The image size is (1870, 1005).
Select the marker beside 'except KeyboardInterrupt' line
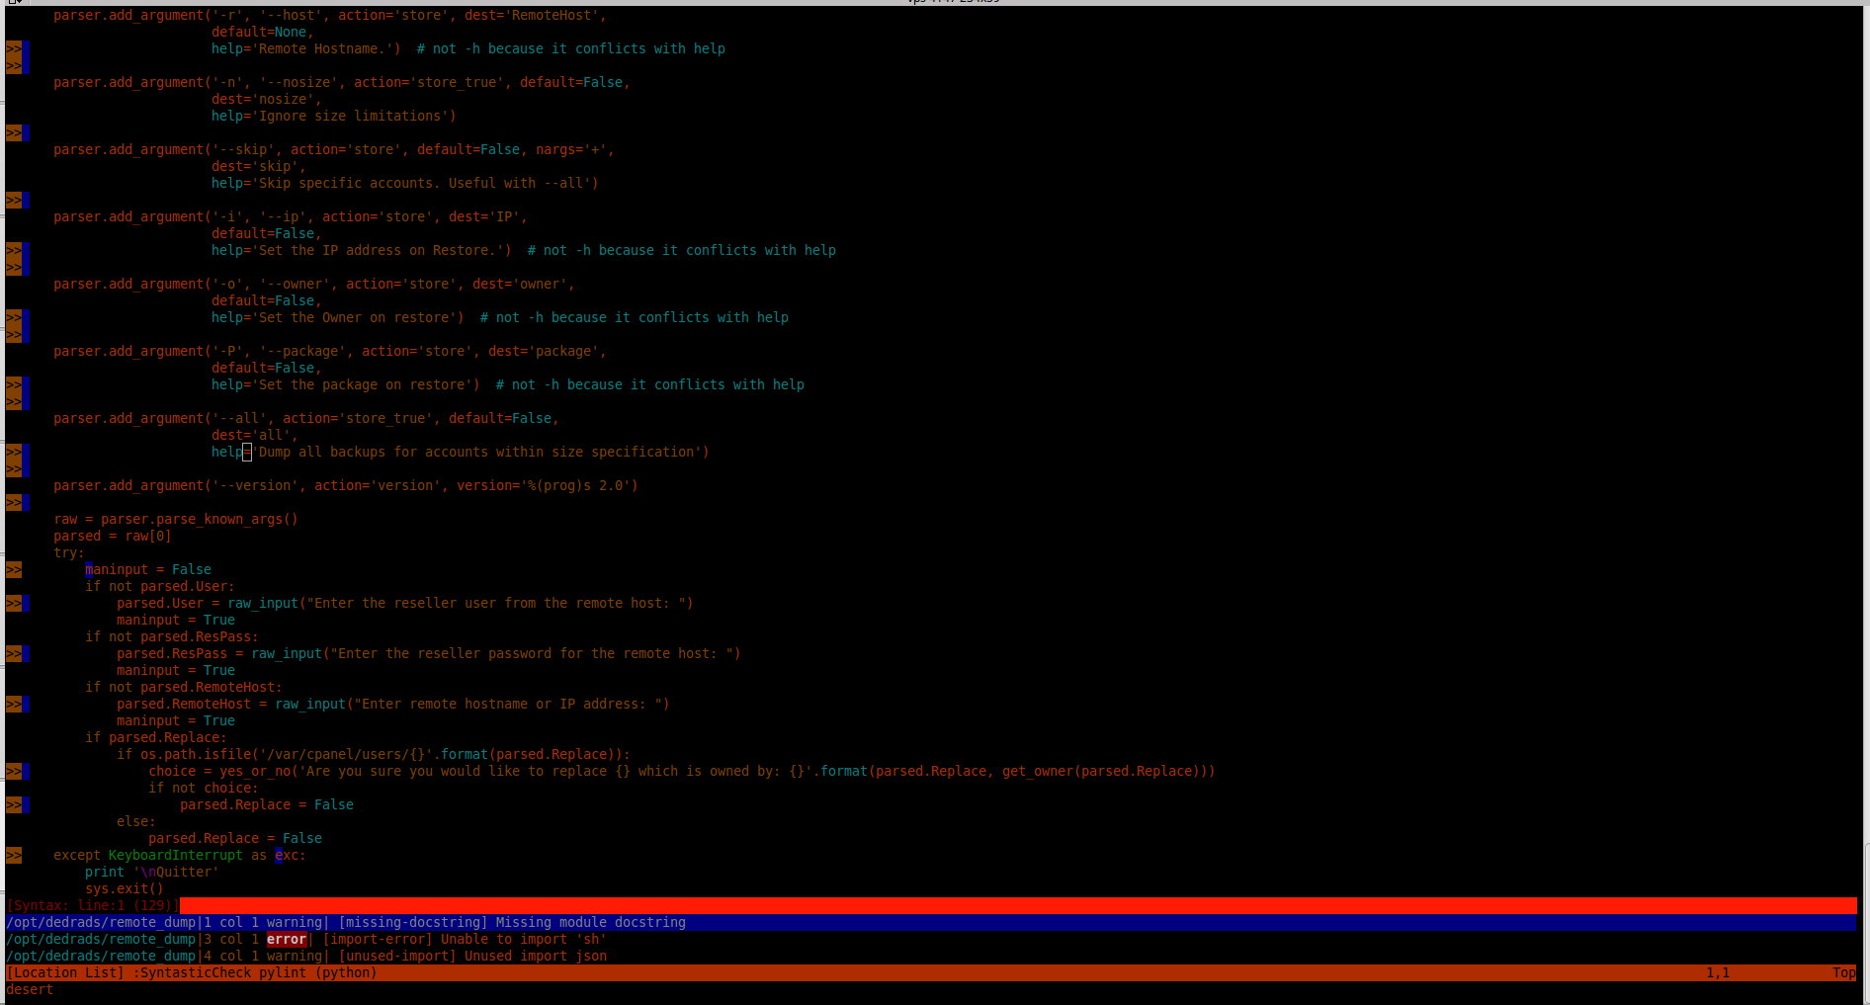[14, 856]
